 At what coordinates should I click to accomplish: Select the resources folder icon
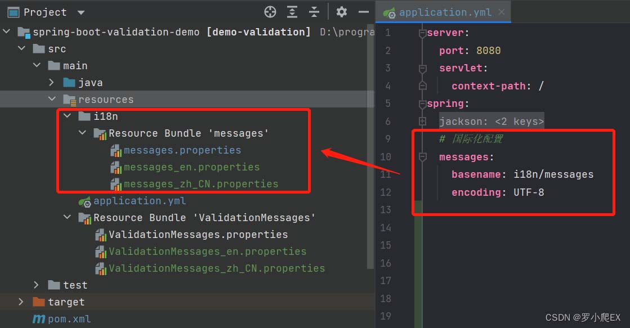[x=69, y=100]
